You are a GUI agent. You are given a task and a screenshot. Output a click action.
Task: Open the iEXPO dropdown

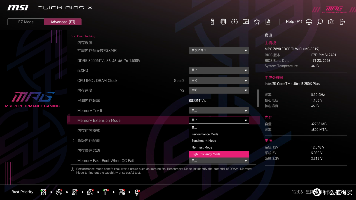coord(219,70)
